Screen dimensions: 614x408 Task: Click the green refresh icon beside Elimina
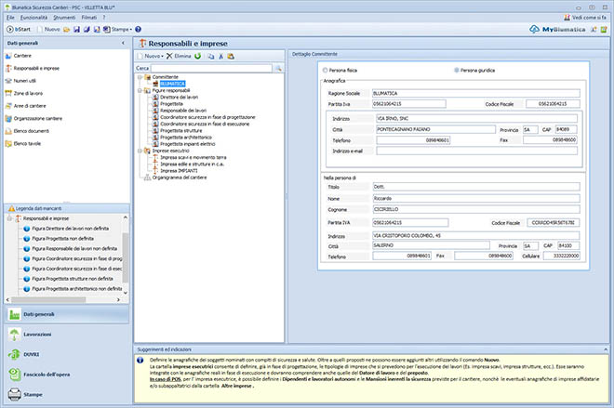pos(197,57)
